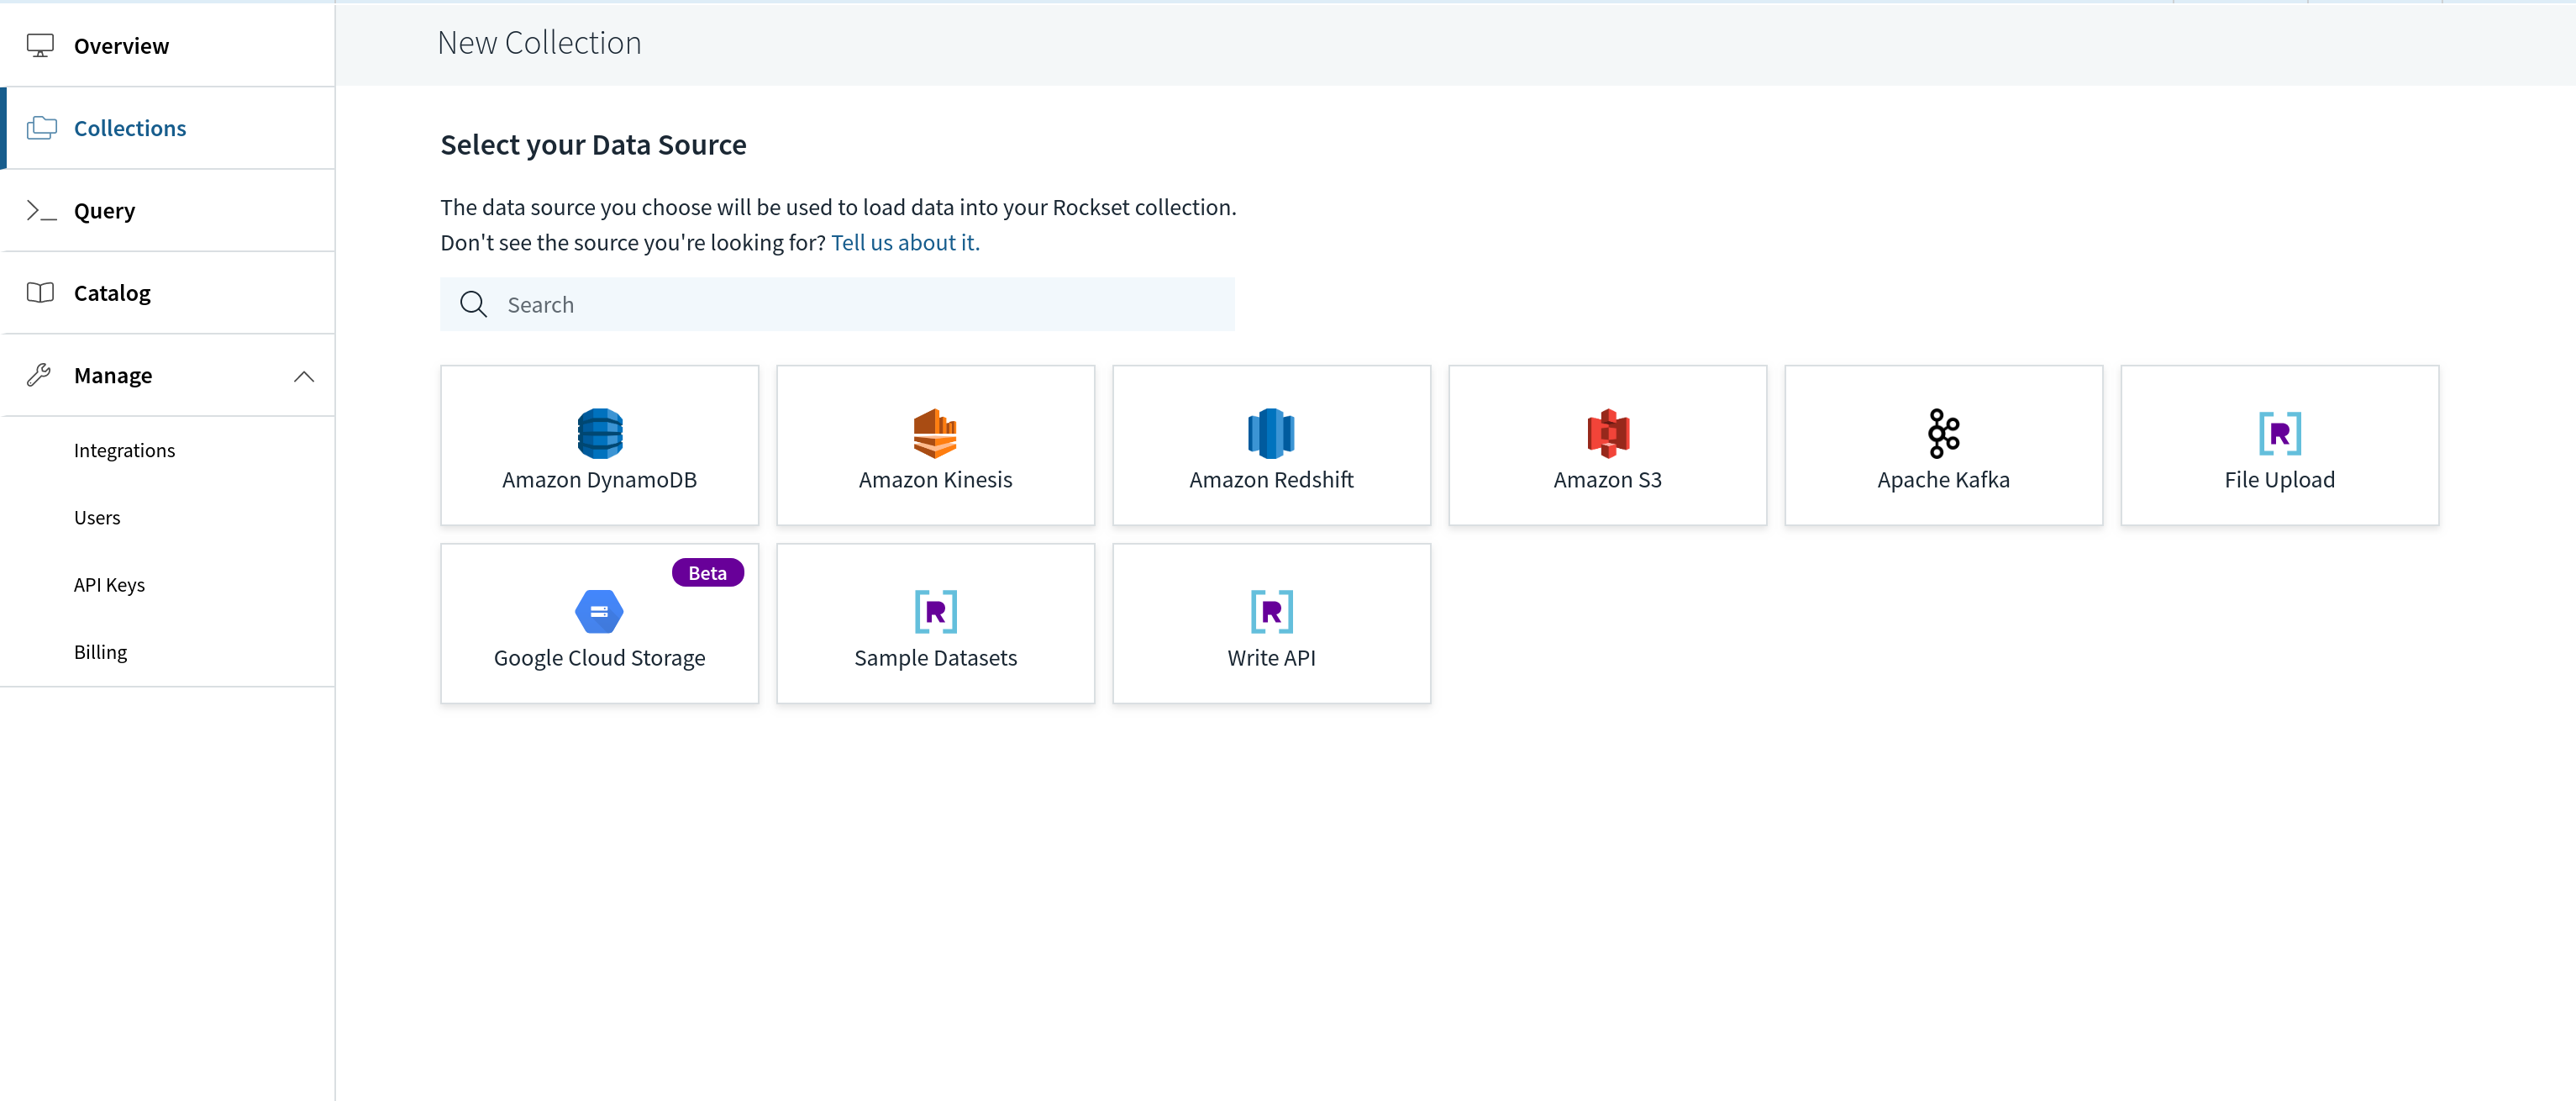The width and height of the screenshot is (2576, 1101).
Task: Open Billing under Manage
Action: (x=100, y=652)
